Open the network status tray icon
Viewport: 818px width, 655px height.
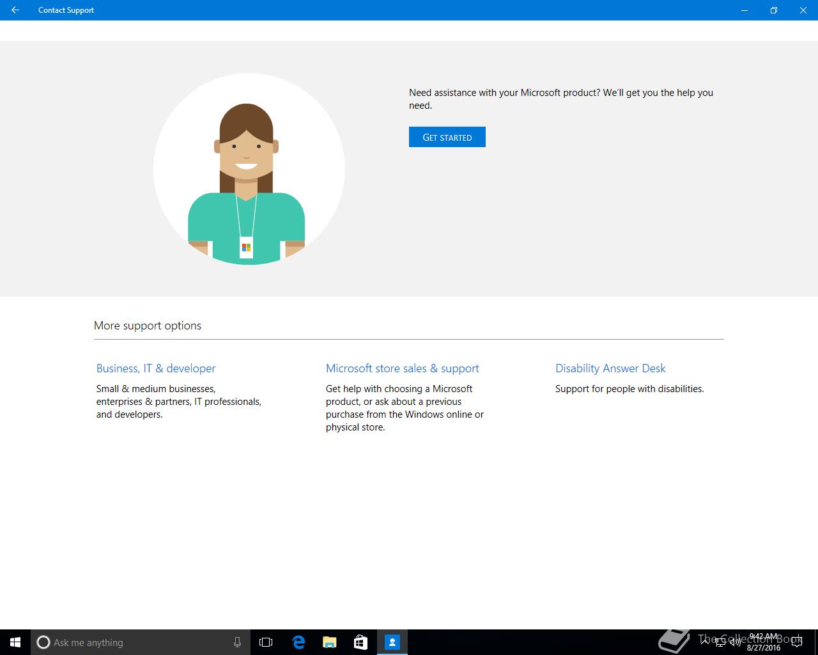click(720, 642)
